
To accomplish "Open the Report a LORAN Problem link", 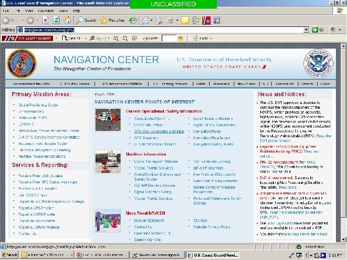I will point(39,227).
